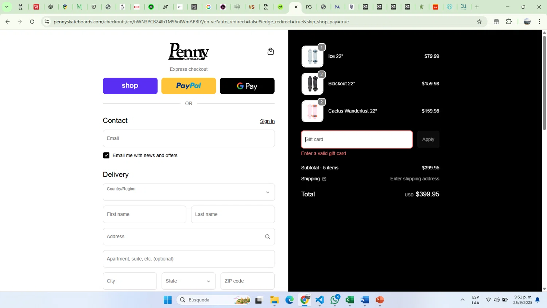Close the active tab
Image resolution: width=547 pixels, height=308 pixels.
(296, 7)
